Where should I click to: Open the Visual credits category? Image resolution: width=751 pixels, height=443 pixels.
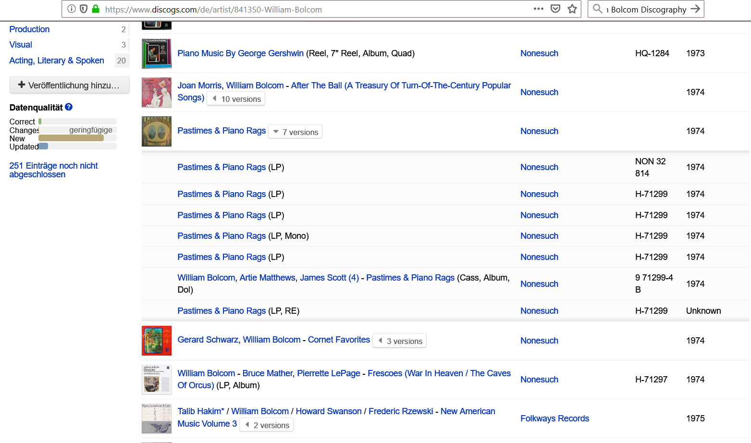coord(21,45)
